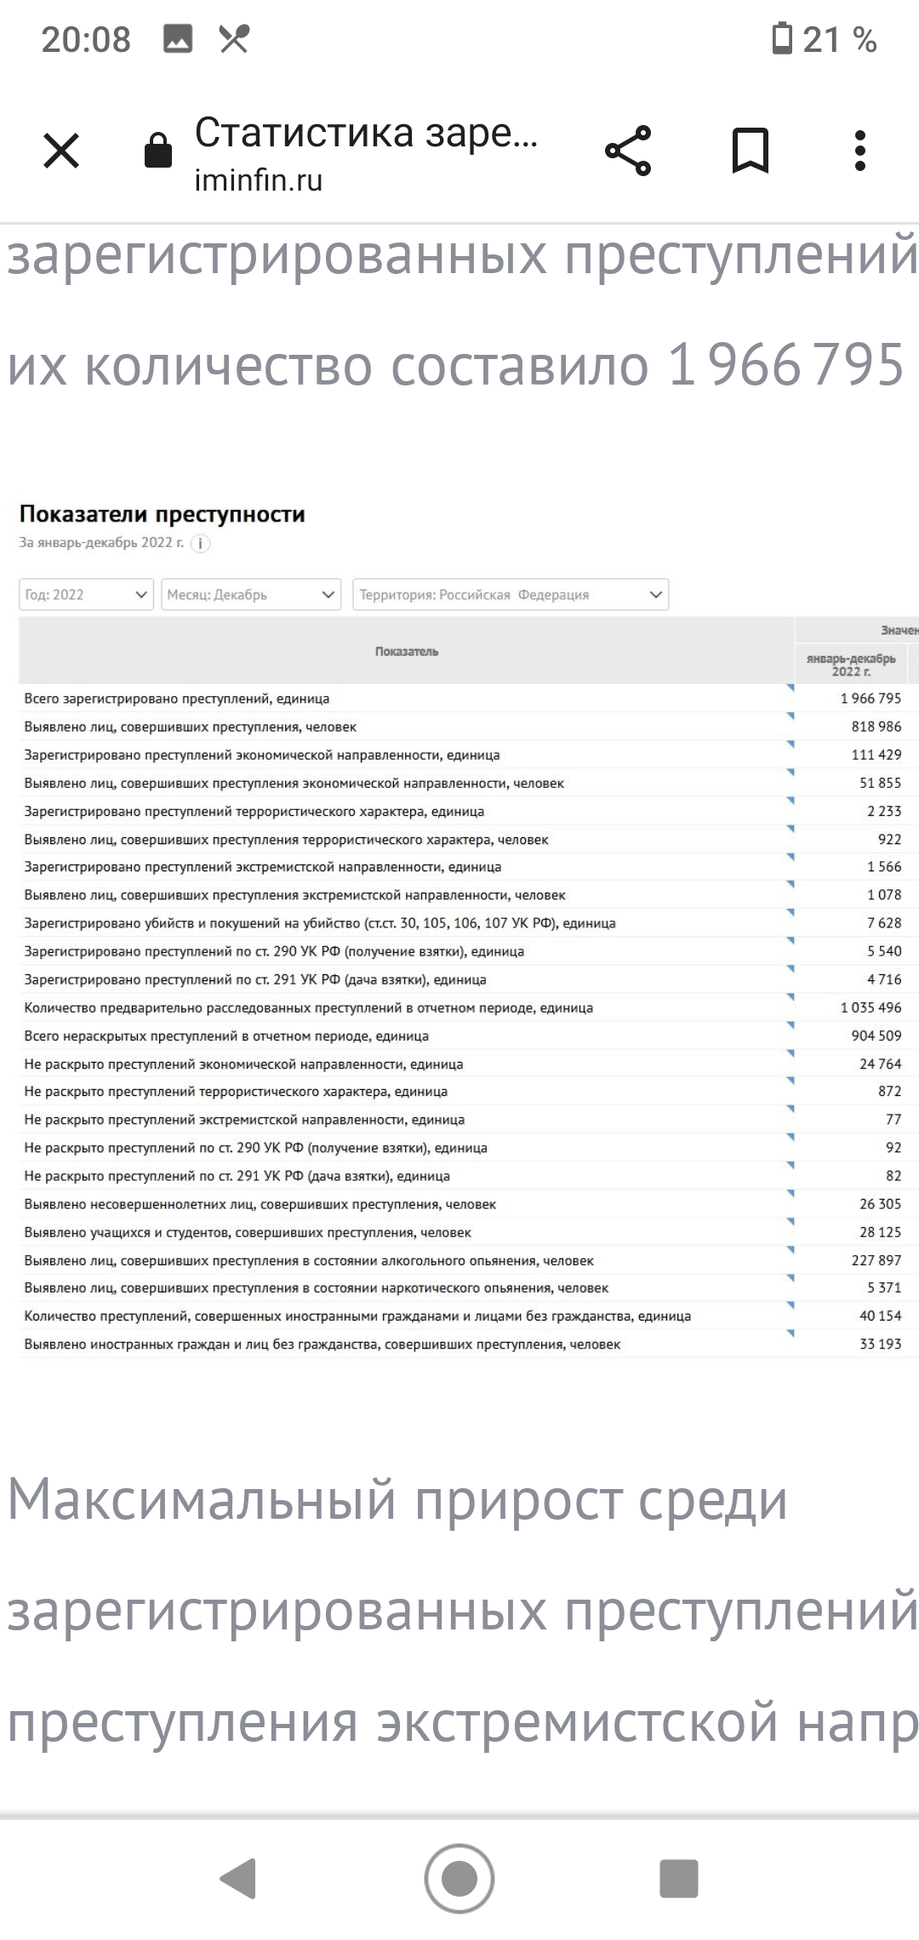This screenshot has width=919, height=1940.
Task: Click the Показатель column header
Action: [x=407, y=652]
